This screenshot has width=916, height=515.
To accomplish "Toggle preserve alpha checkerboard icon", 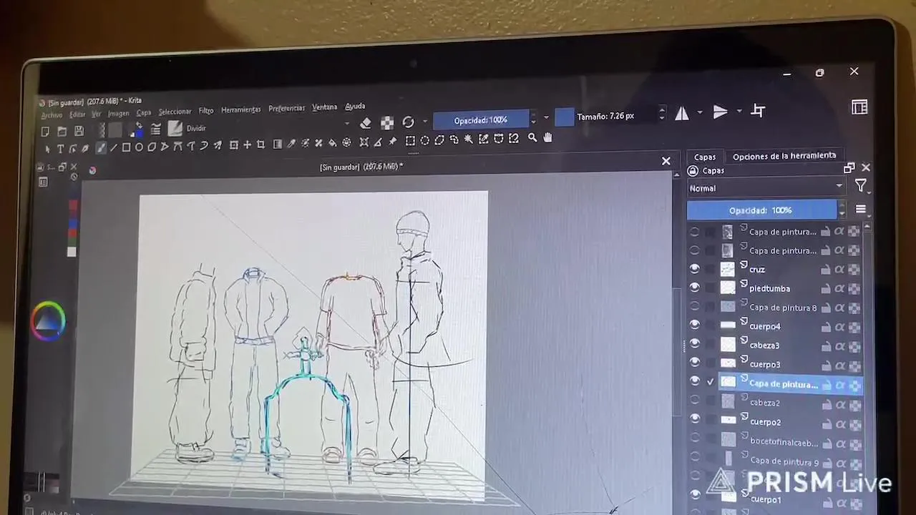I will point(387,122).
